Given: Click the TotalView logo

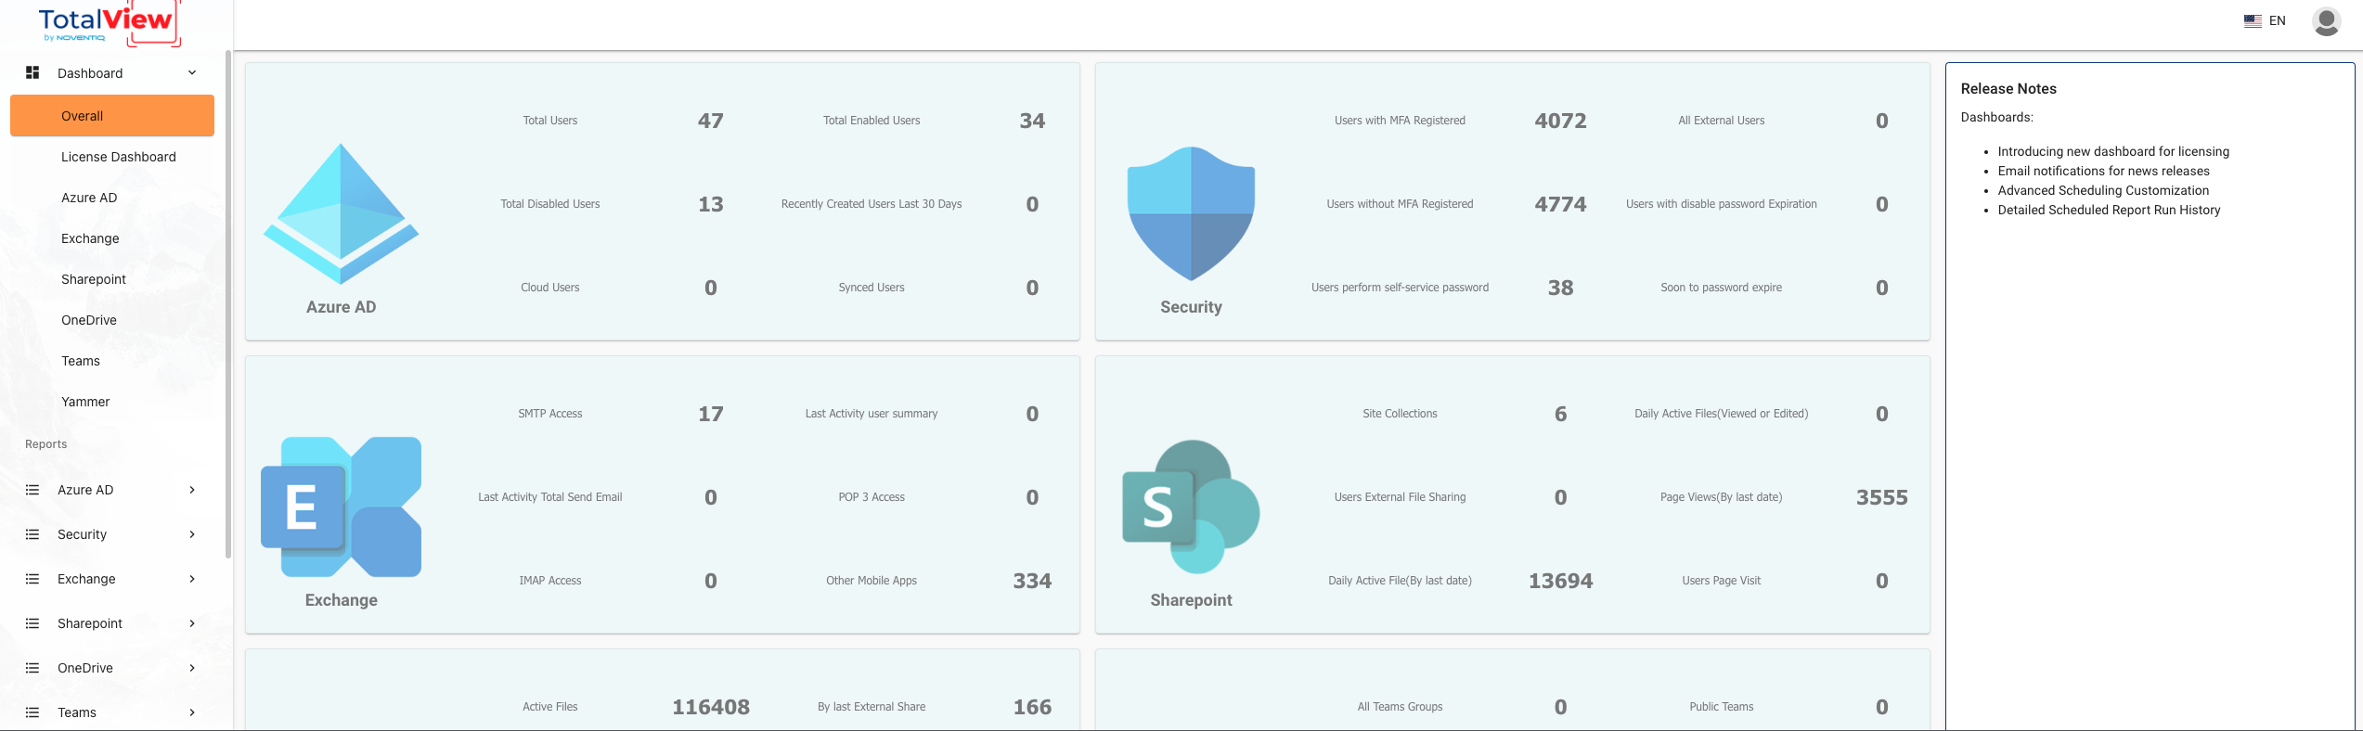Looking at the screenshot, I should [x=110, y=23].
